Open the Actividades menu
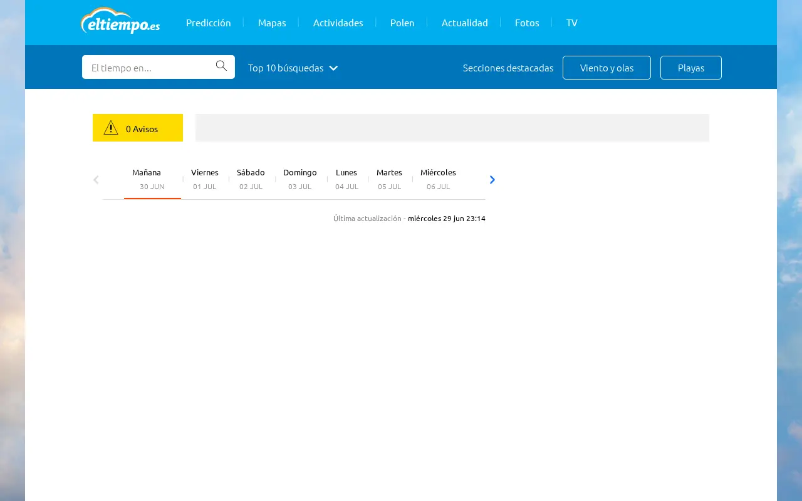802x501 pixels. pos(338,23)
